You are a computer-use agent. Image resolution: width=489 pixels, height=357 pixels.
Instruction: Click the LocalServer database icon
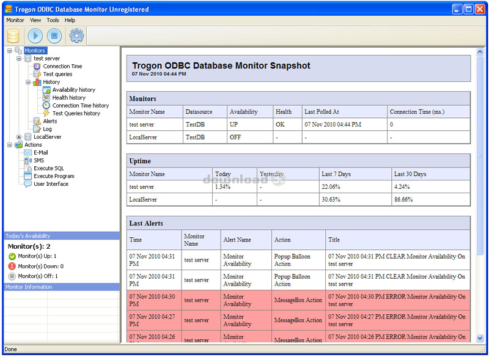click(x=28, y=137)
